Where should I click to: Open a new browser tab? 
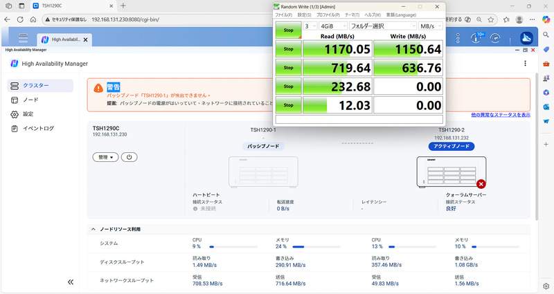[x=123, y=6]
